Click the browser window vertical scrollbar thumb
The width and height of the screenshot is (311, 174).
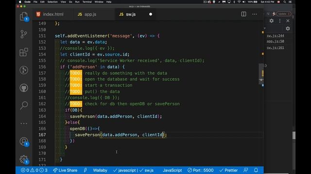coord(294,135)
